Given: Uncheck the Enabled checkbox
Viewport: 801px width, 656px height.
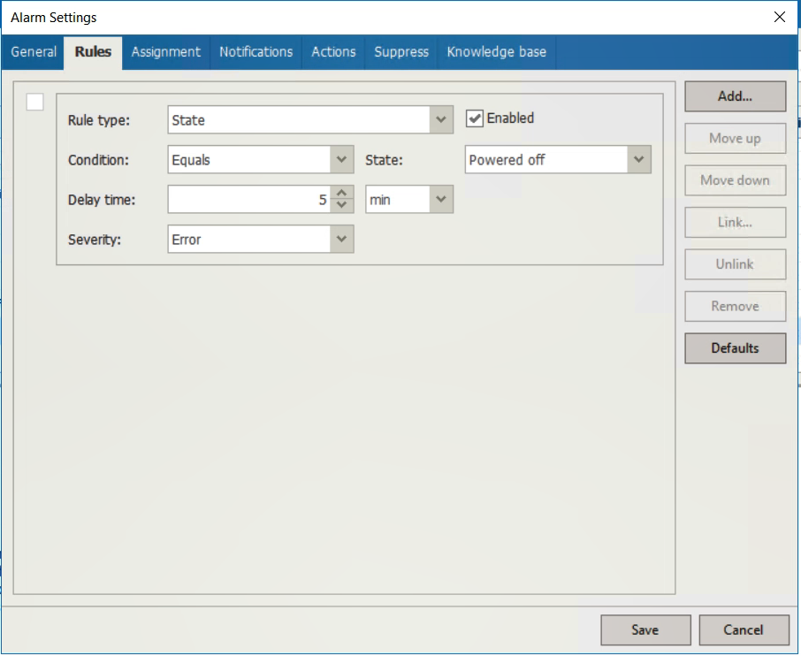Looking at the screenshot, I should [475, 118].
